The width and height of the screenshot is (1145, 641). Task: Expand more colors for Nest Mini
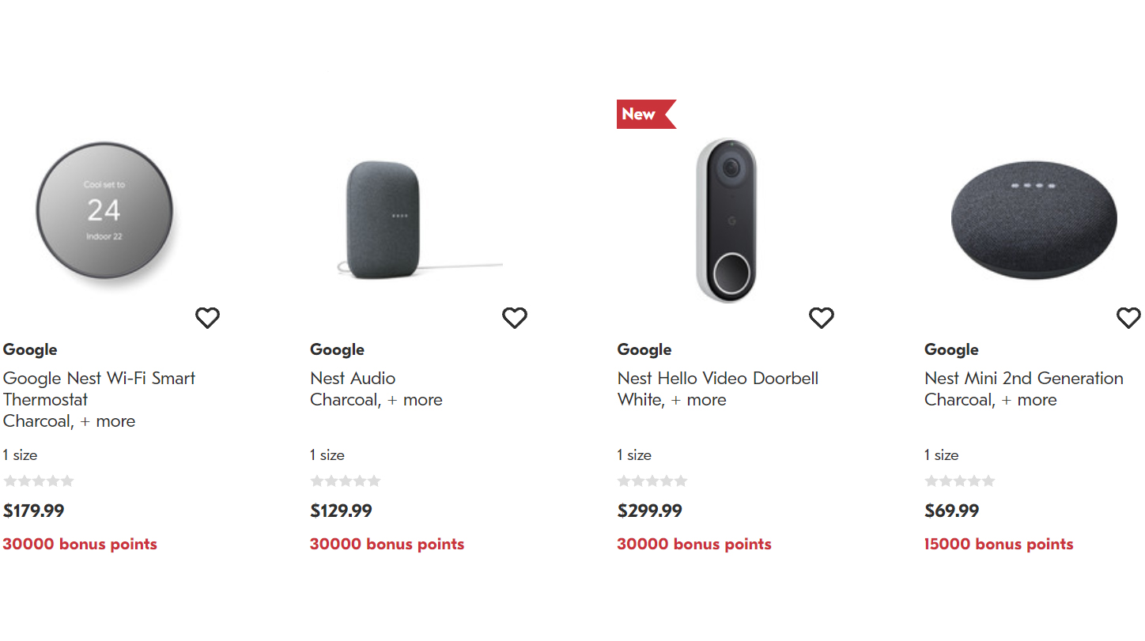pyautogui.click(x=1030, y=400)
